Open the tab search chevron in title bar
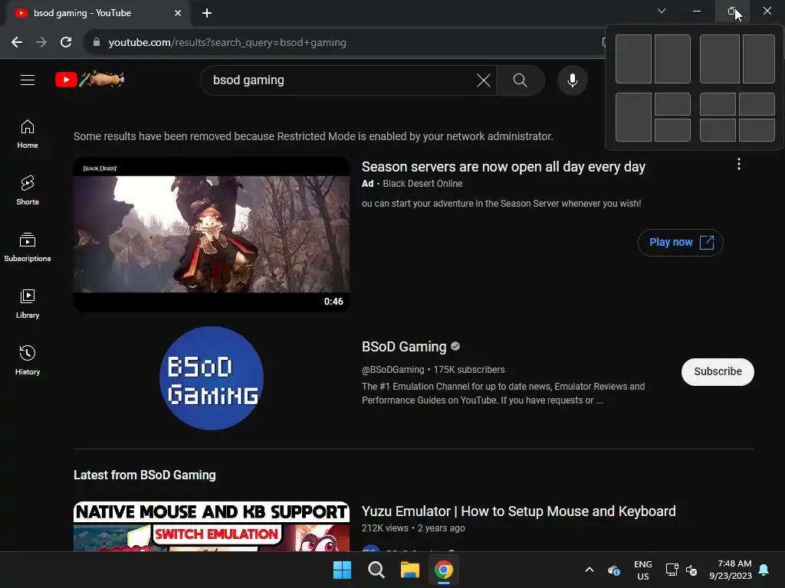This screenshot has height=588, width=785. pos(662,11)
